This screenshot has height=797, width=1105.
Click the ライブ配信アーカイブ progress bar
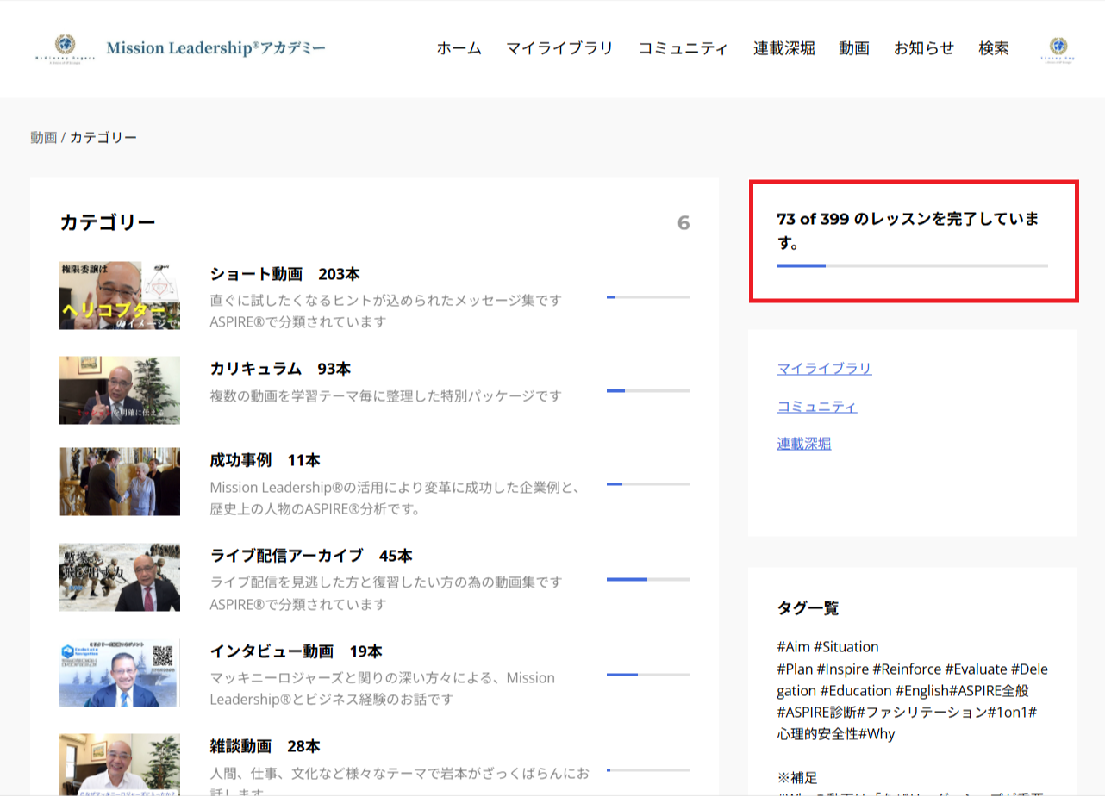(648, 580)
